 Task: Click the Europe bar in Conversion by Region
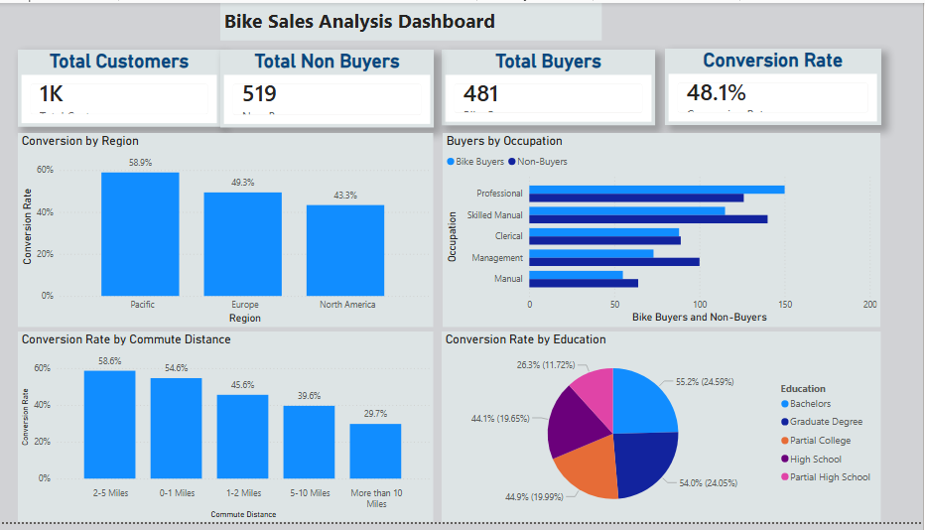[242, 244]
